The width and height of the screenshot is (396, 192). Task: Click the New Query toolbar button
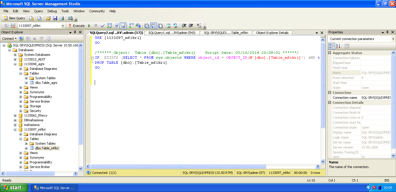[14, 18]
